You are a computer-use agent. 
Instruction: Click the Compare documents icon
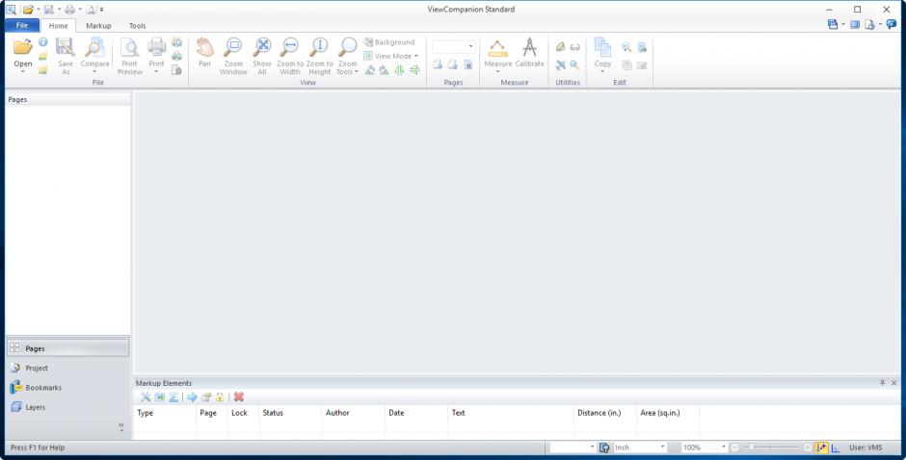(94, 47)
